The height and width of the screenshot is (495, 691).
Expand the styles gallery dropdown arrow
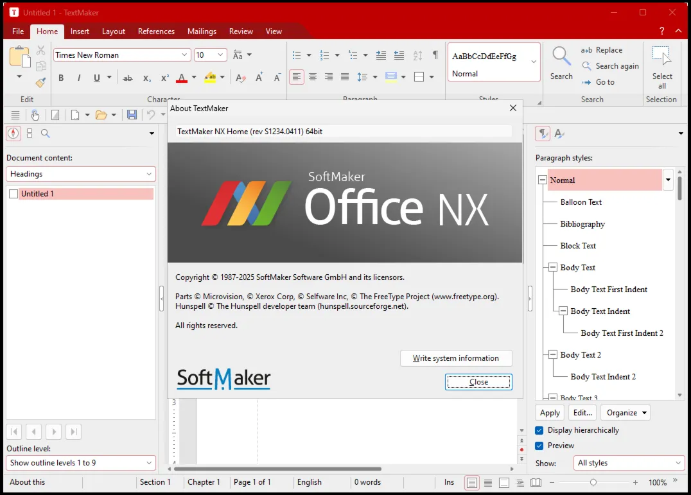[534, 62]
